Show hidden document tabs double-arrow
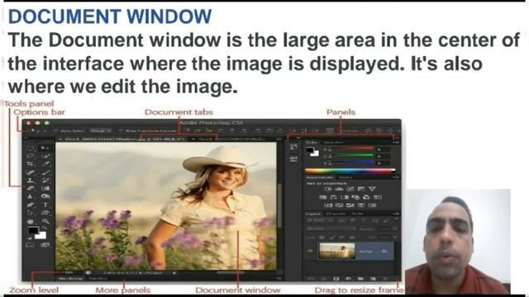The height and width of the screenshot is (297, 529). pos(279,139)
